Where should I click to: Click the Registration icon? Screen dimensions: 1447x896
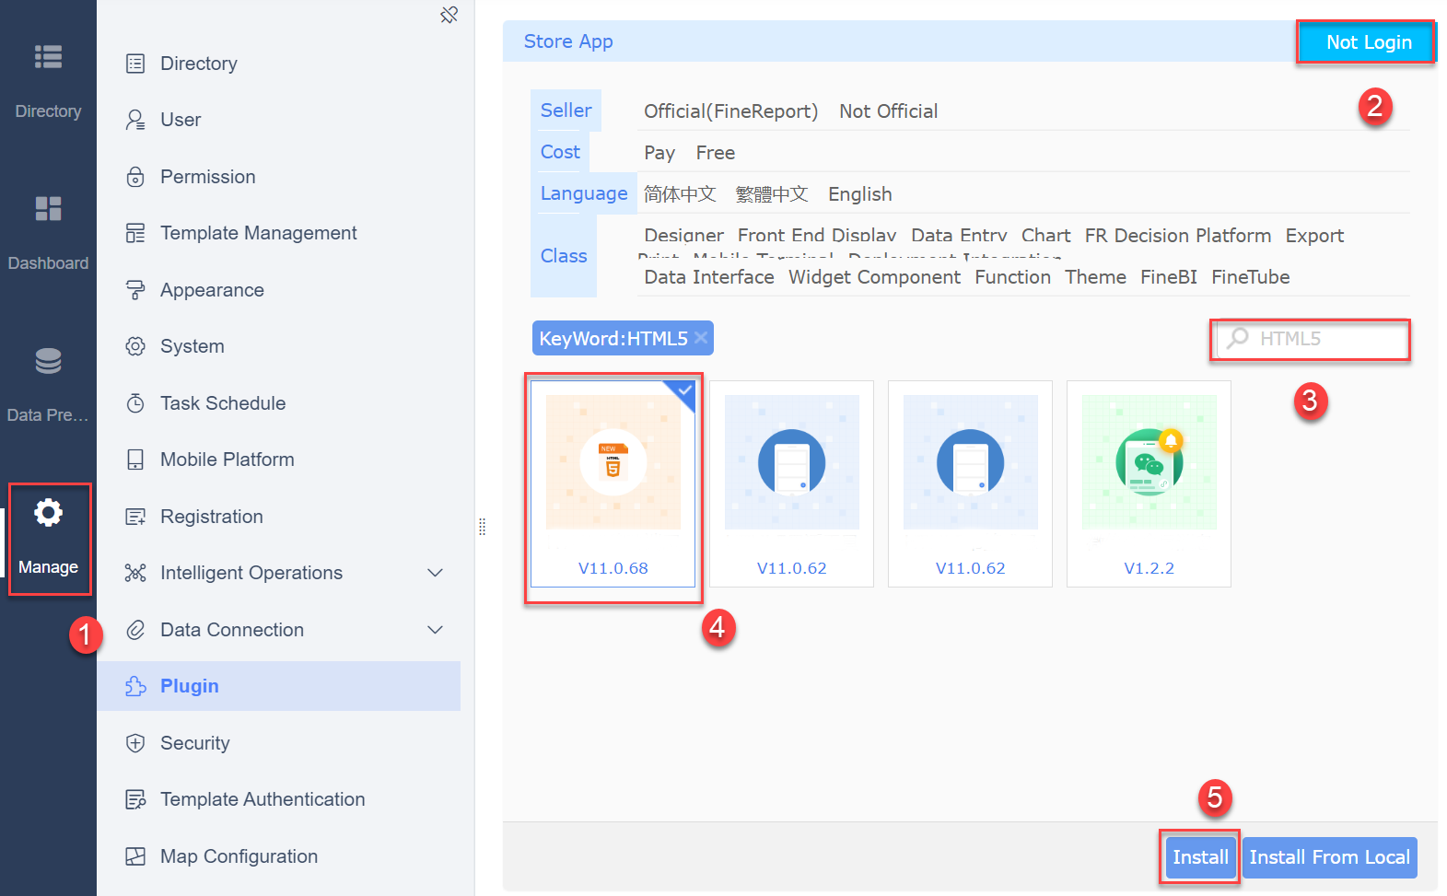coord(135,517)
